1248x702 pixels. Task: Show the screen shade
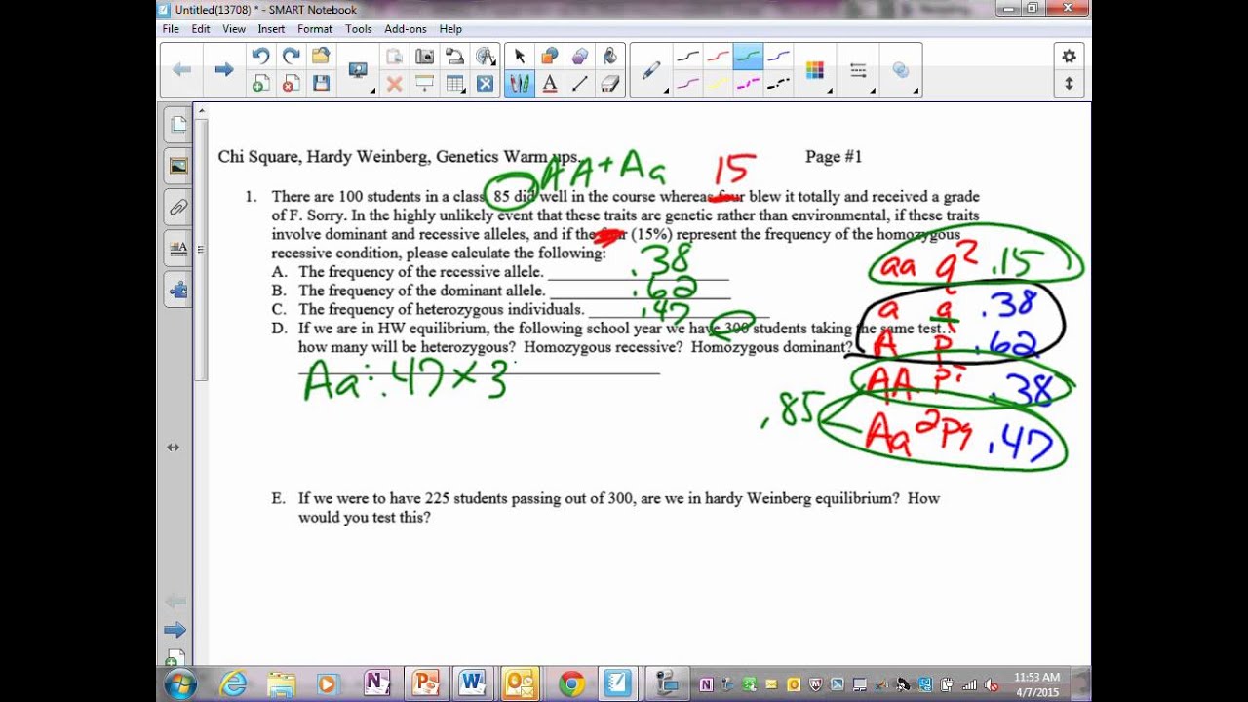tap(425, 84)
